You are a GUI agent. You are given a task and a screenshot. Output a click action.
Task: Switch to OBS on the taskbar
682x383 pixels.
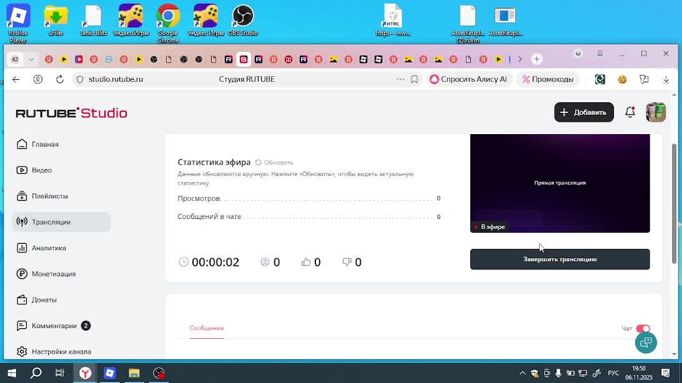(x=159, y=373)
